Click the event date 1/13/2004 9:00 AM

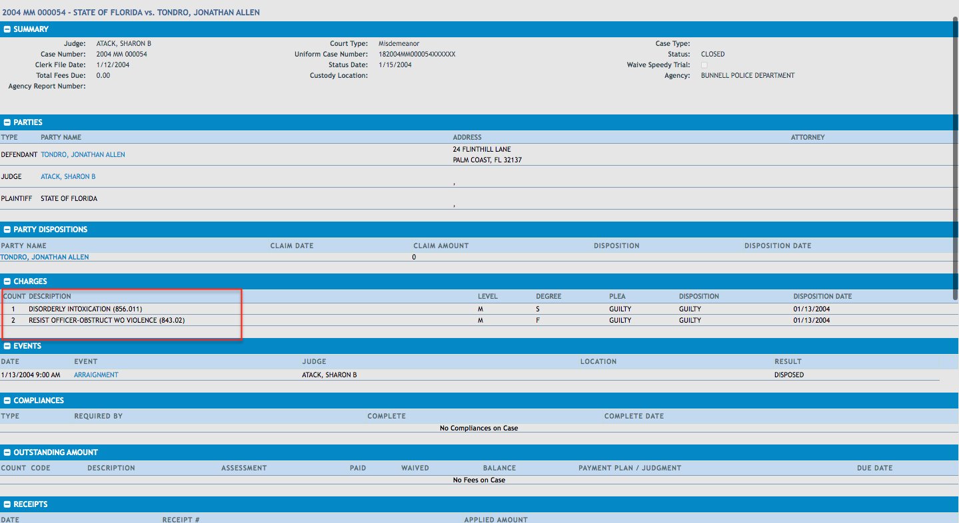(31, 375)
